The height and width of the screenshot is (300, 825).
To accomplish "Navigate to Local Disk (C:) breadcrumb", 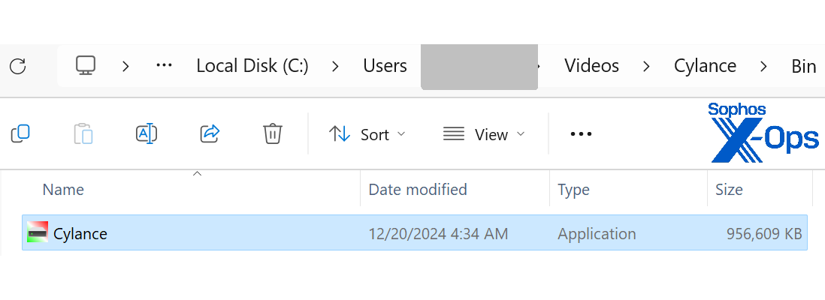I will tap(252, 66).
